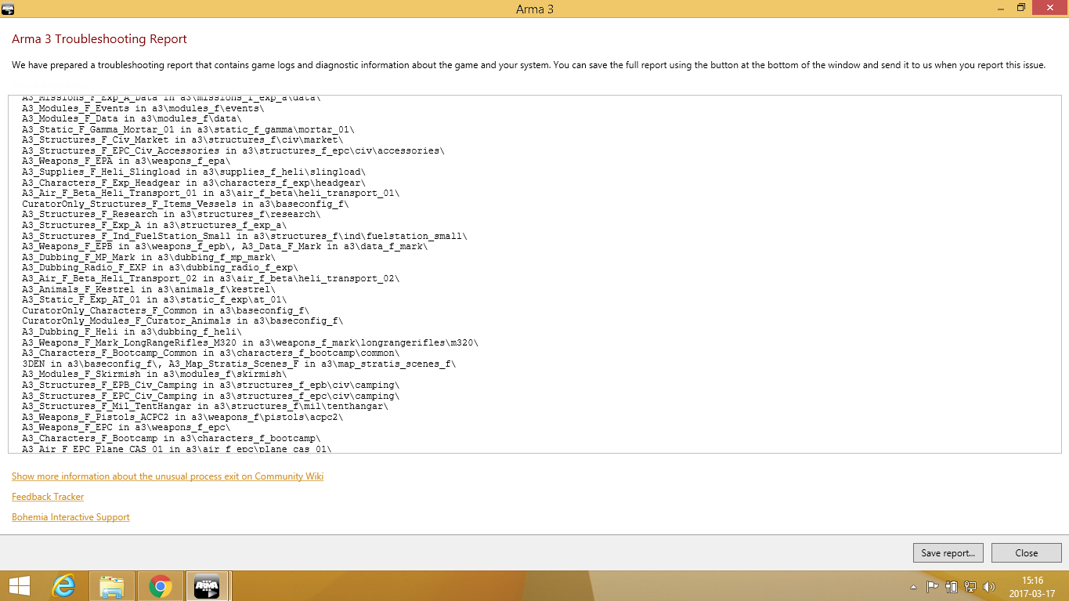Select line 'A3_Structures_F_EPC_Civ_Camping'
The width and height of the screenshot is (1069, 601).
pos(211,396)
